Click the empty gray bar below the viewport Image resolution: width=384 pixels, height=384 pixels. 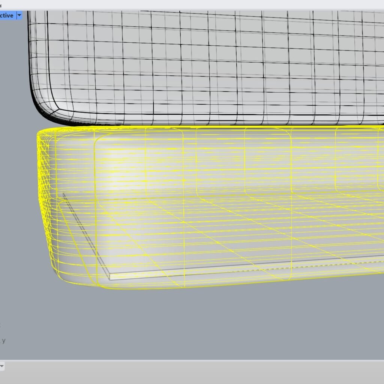click(x=187, y=373)
